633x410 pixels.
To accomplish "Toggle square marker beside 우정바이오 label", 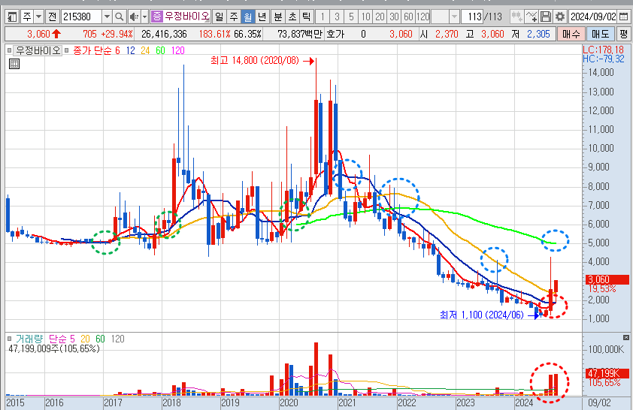I will tap(9, 50).
